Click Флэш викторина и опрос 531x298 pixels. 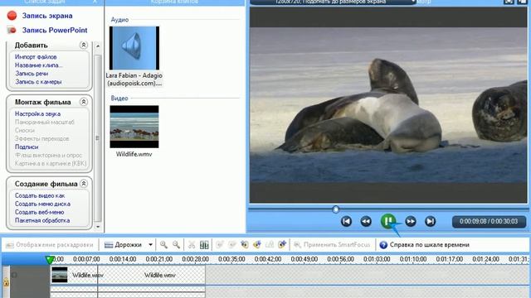[x=48, y=155]
